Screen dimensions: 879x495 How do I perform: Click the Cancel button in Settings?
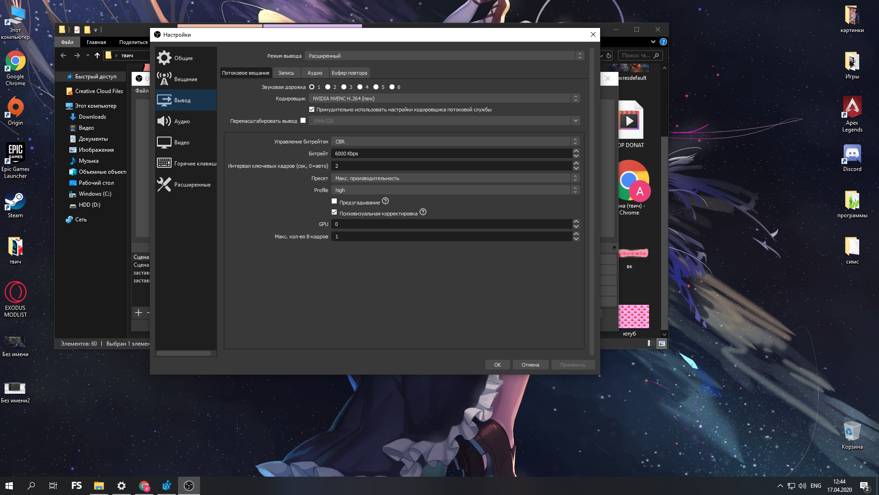click(530, 365)
